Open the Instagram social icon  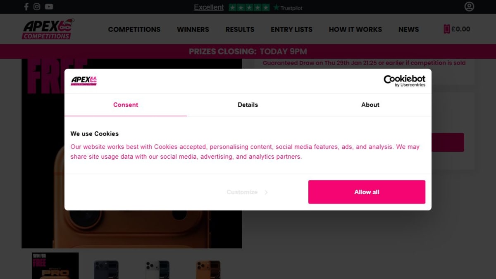click(37, 7)
